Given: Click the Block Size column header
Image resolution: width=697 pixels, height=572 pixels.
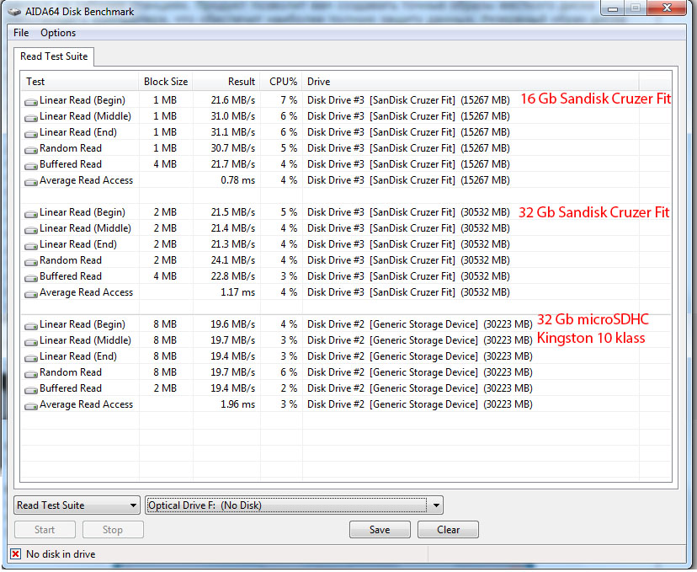Looking at the screenshot, I should tap(166, 82).
